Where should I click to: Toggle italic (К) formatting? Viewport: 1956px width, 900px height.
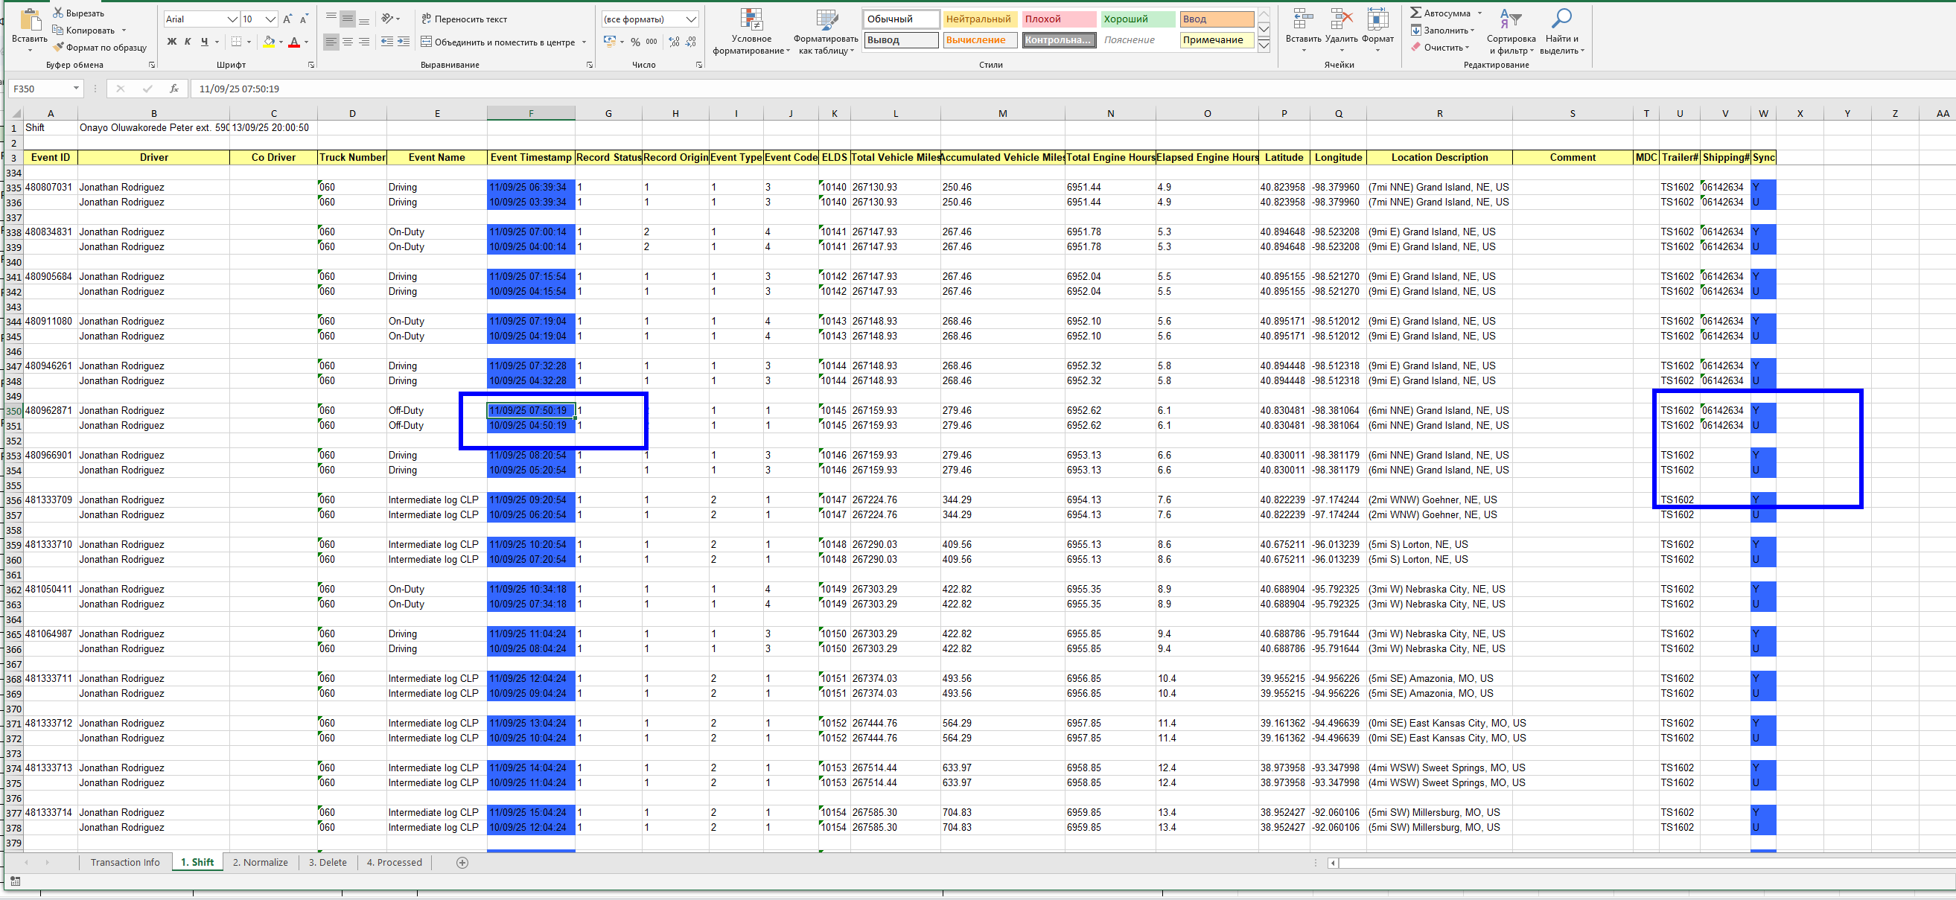coord(188,42)
